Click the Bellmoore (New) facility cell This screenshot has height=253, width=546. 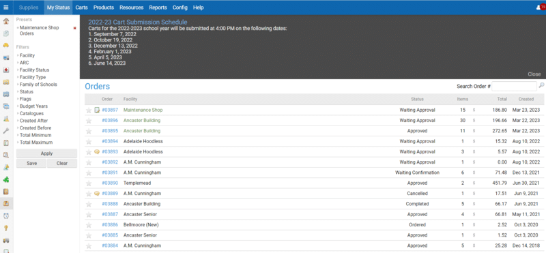click(141, 225)
